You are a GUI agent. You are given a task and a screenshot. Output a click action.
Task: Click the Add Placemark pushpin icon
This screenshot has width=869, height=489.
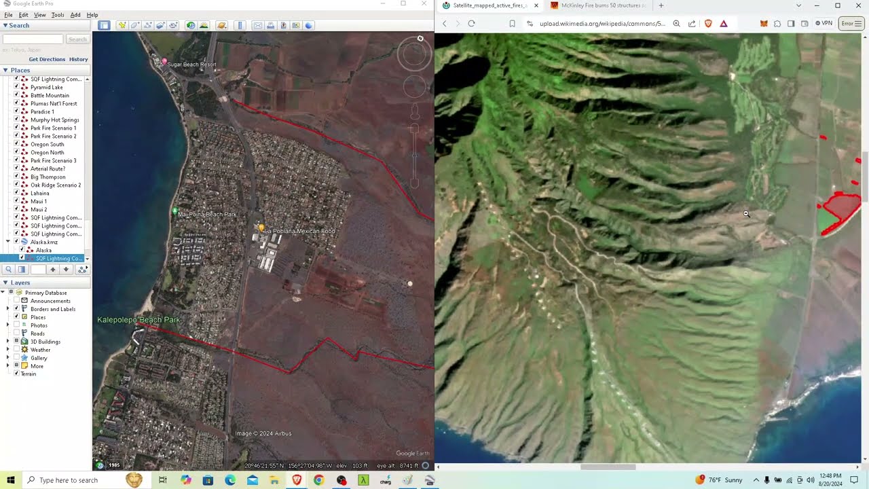click(x=122, y=25)
